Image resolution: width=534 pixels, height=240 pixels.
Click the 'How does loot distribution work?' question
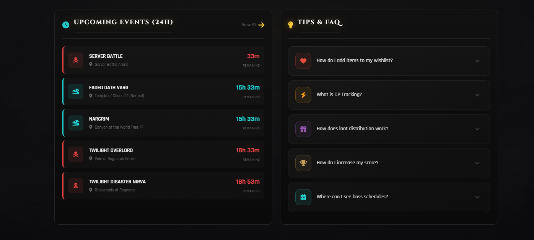352,129
